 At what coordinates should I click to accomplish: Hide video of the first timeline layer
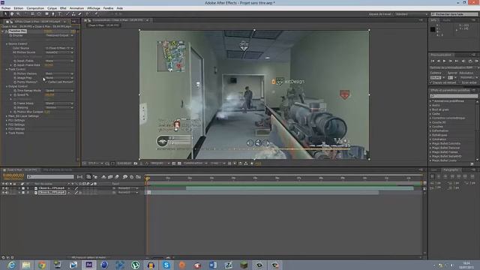coord(3,188)
